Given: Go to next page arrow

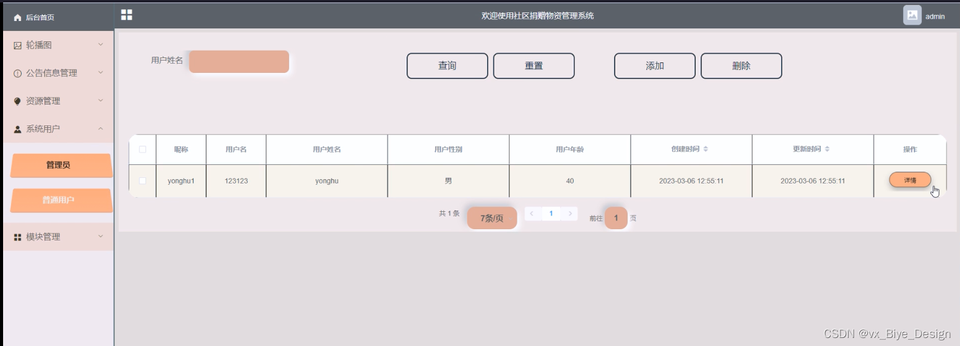Looking at the screenshot, I should click(570, 214).
